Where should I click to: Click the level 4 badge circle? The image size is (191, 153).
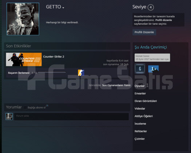click(x=151, y=7)
